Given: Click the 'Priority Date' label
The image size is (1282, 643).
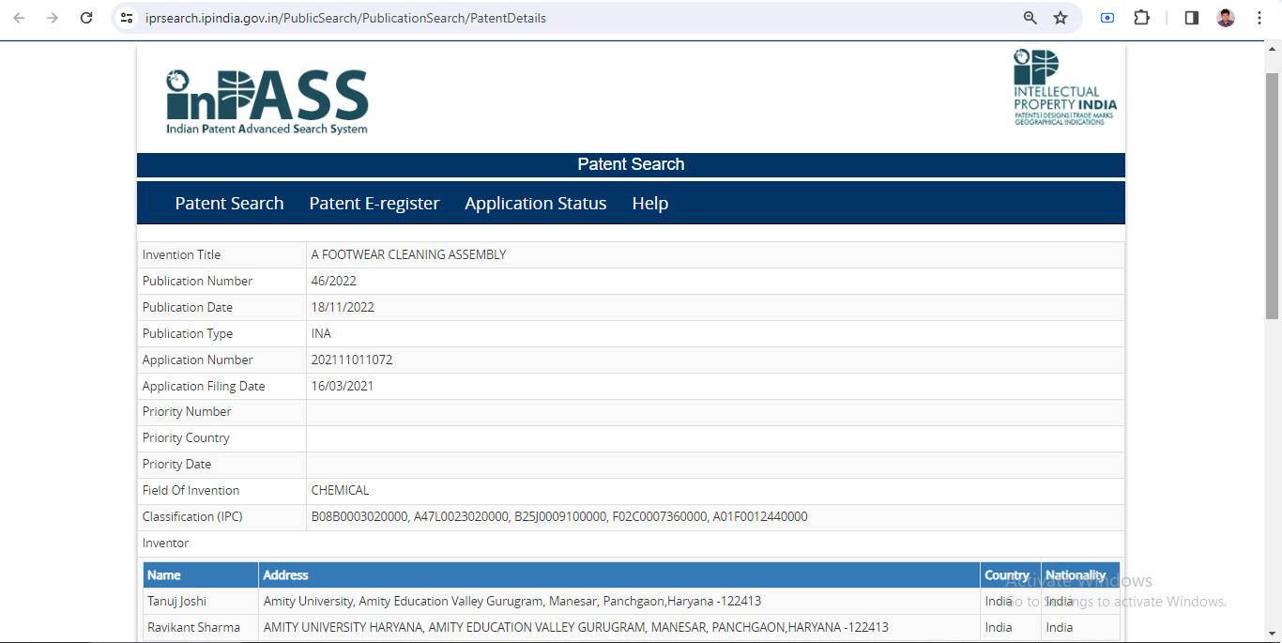Looking at the screenshot, I should [176, 464].
